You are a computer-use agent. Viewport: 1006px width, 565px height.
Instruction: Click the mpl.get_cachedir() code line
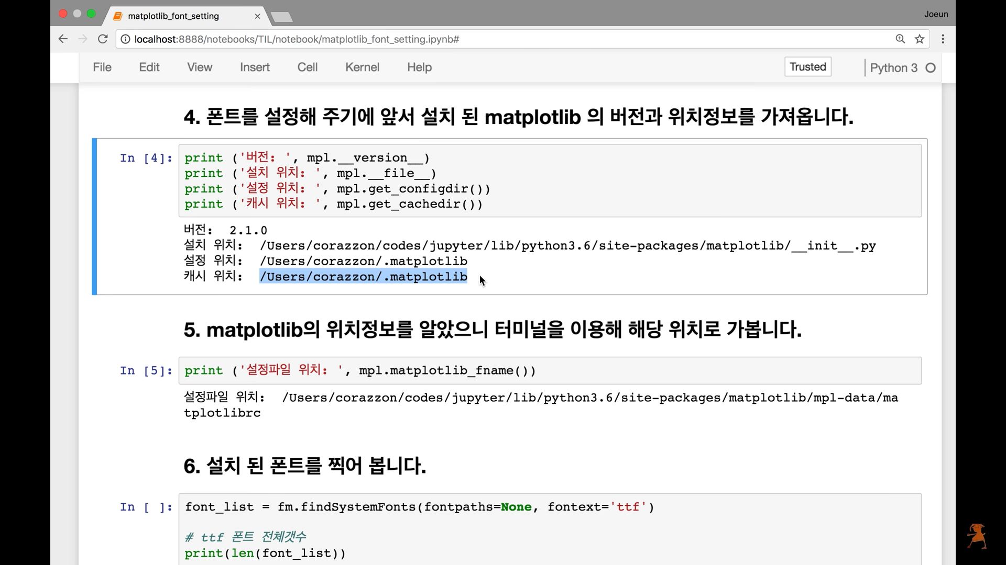pyautogui.click(x=333, y=204)
